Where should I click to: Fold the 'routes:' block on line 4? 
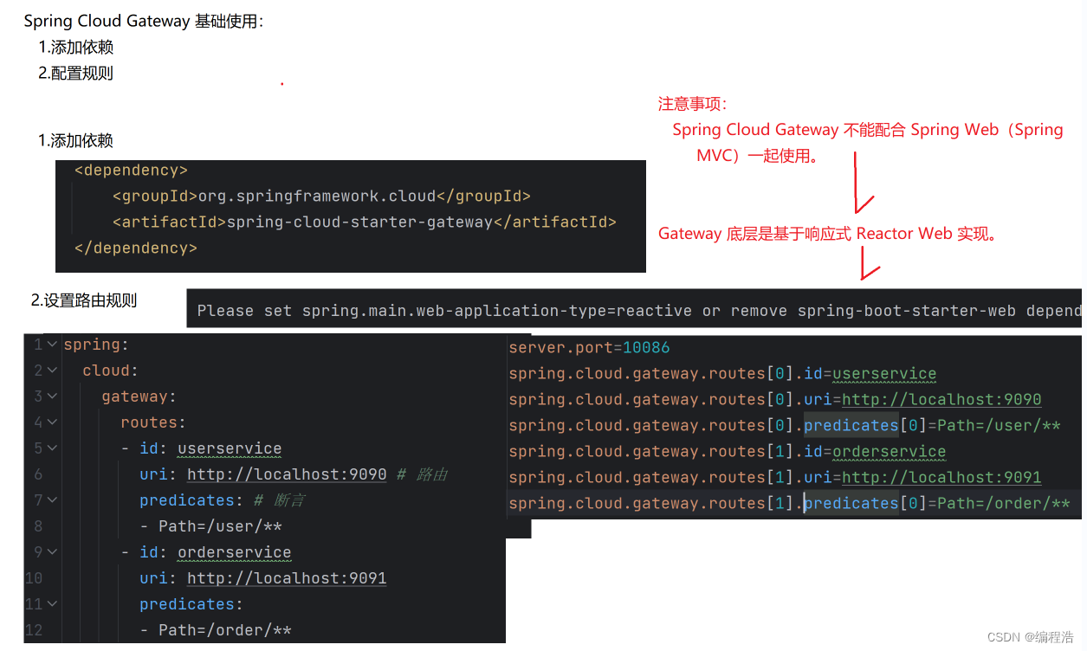click(52, 422)
